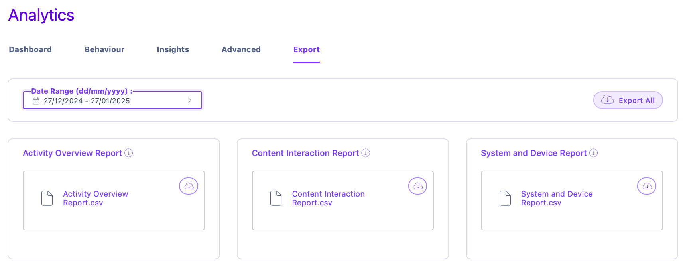685x265 pixels.
Task: Show info for Content Interaction Report
Action: pos(366,153)
